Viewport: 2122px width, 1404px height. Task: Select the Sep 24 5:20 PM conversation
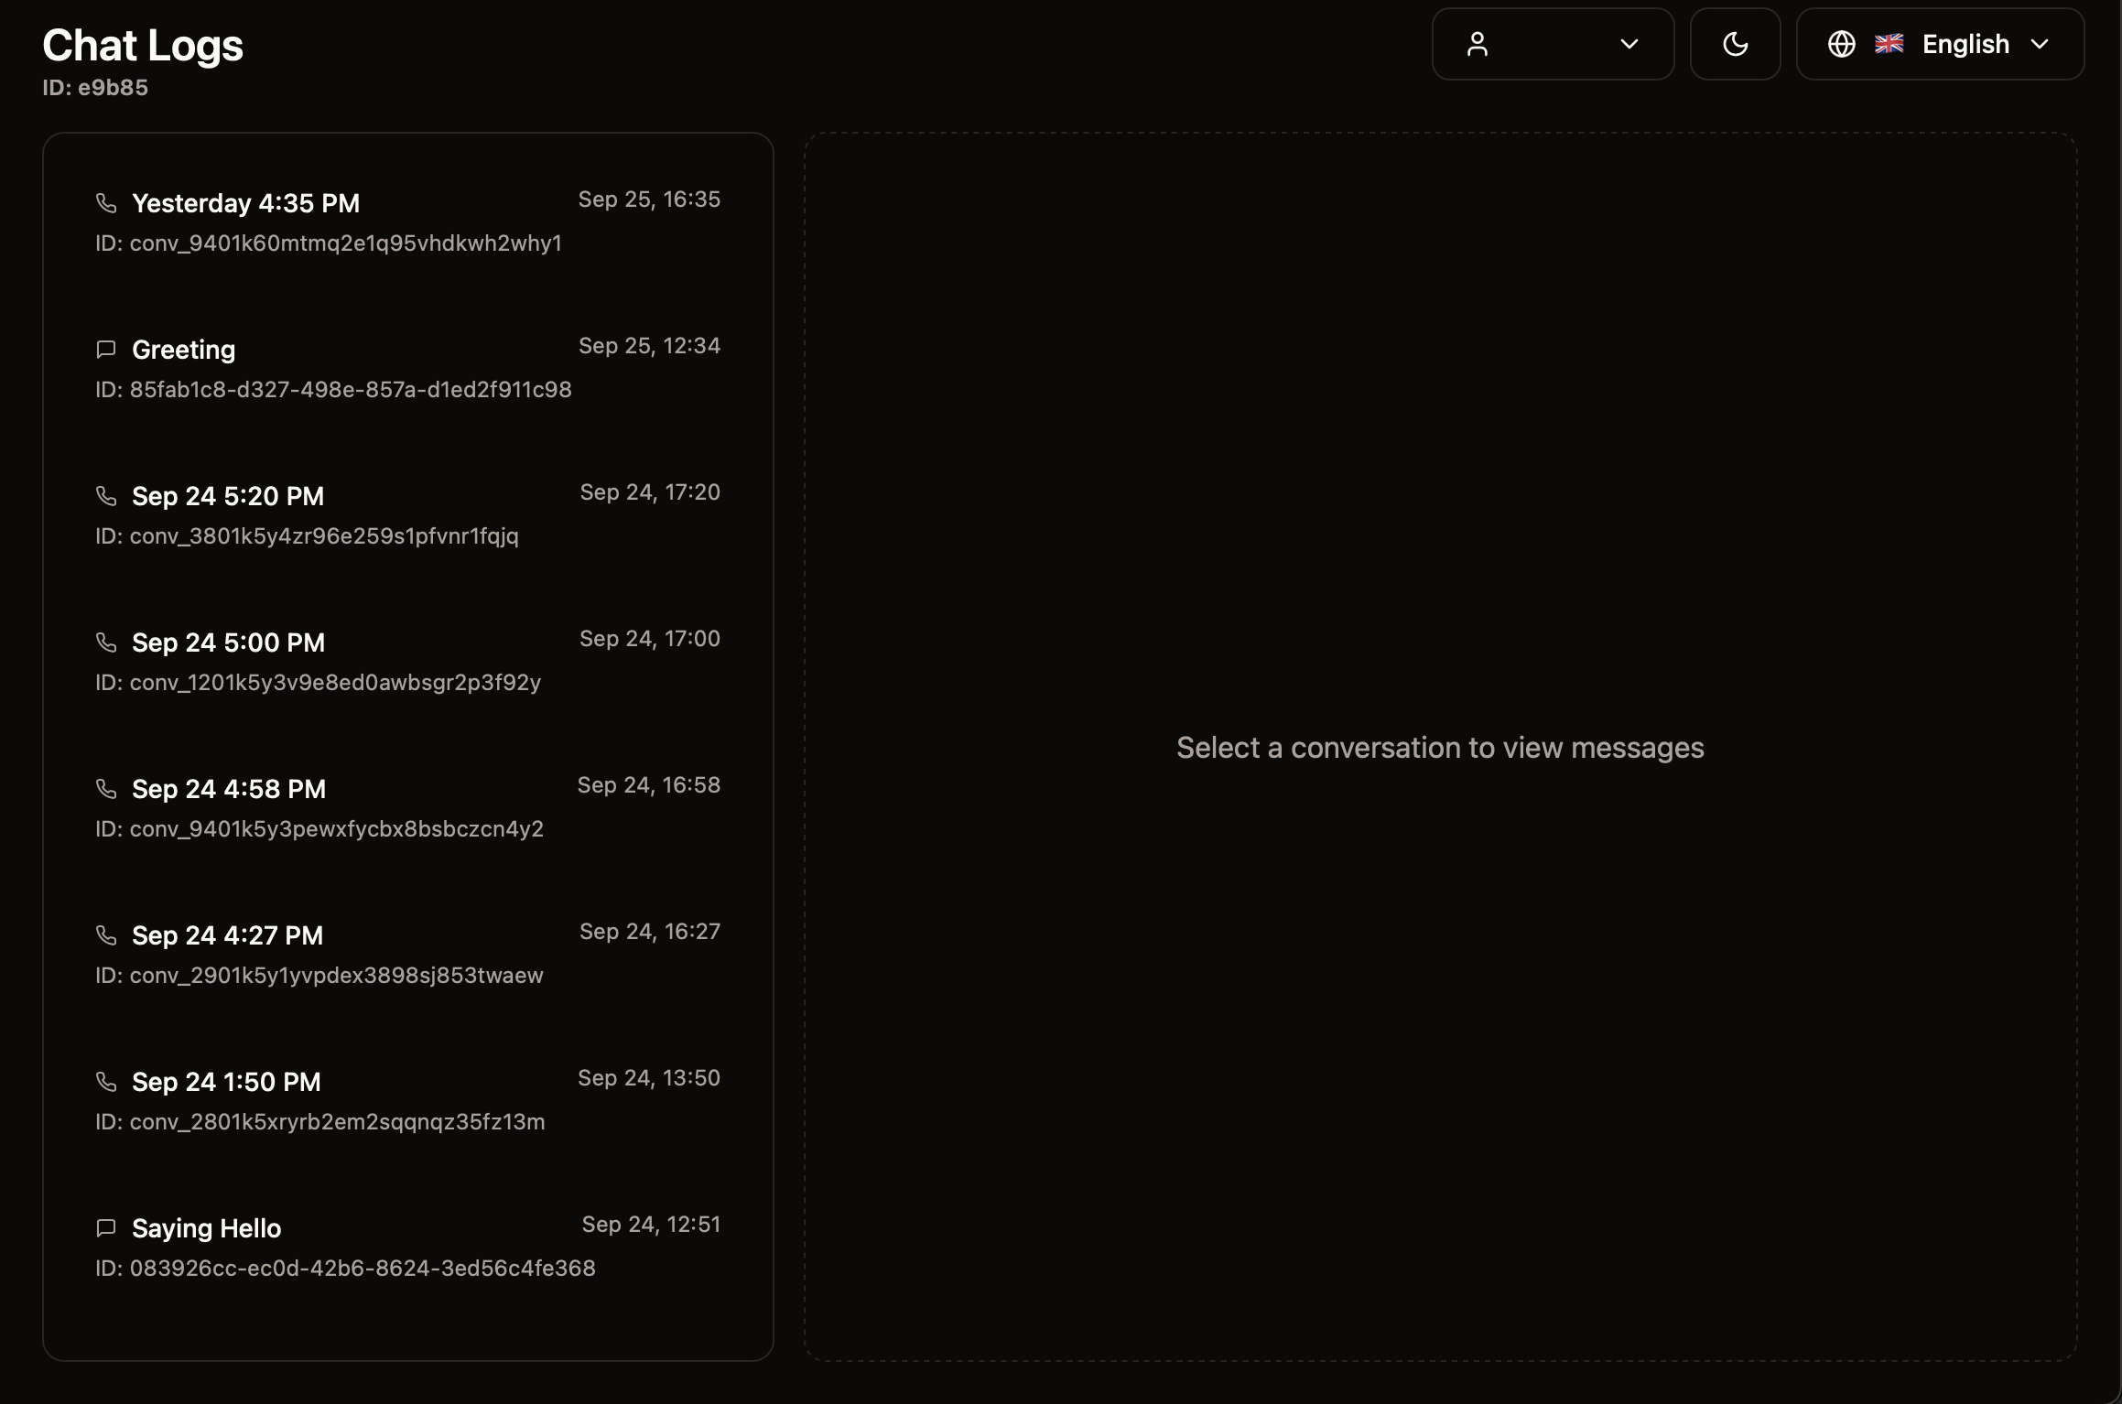[407, 514]
